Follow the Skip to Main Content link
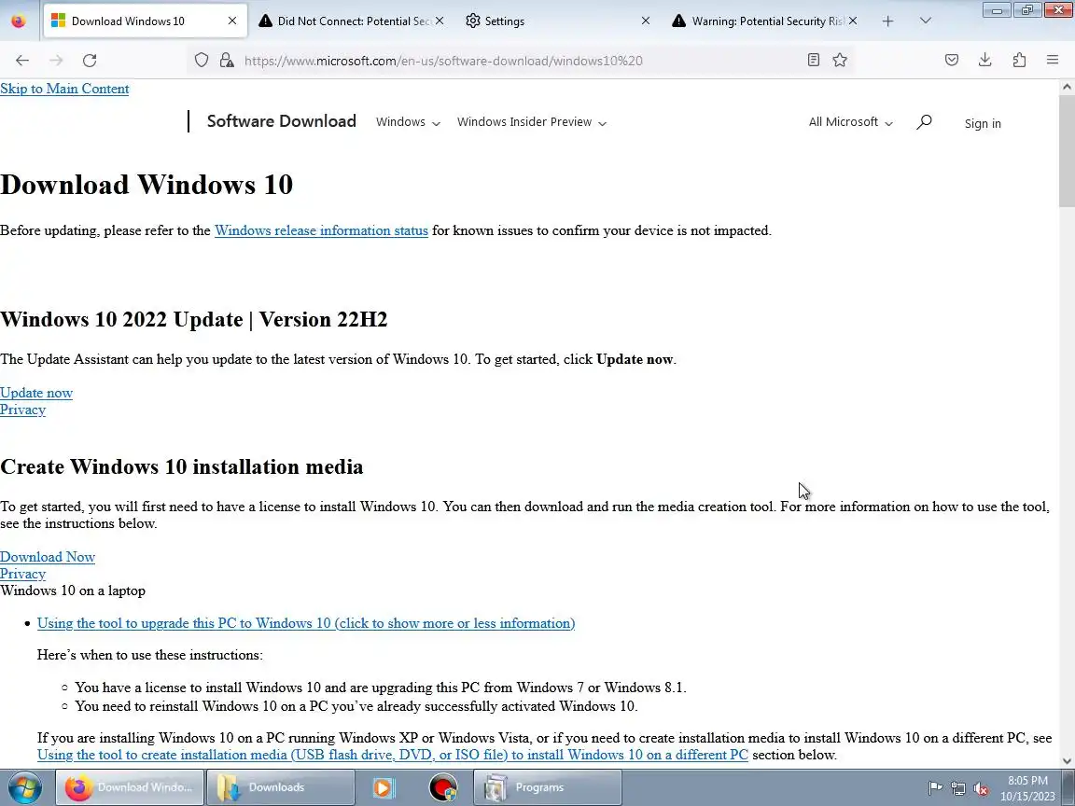The image size is (1075, 806). coord(64,90)
